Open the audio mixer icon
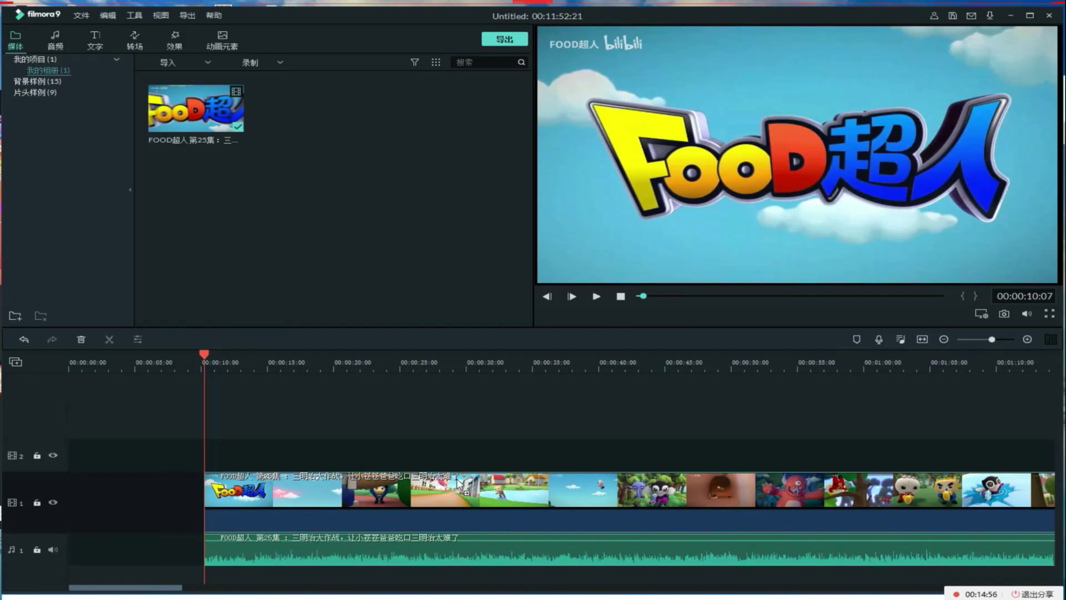The width and height of the screenshot is (1066, 600). click(x=901, y=339)
